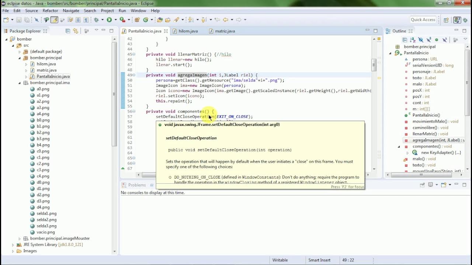The height and width of the screenshot is (265, 472).
Task: Toggle alphabetical Sort in Outline
Action: point(413,40)
